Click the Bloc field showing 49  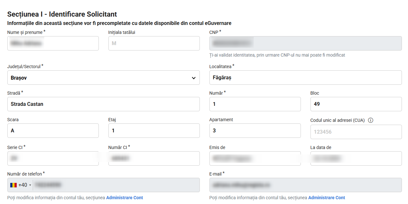[x=356, y=104]
